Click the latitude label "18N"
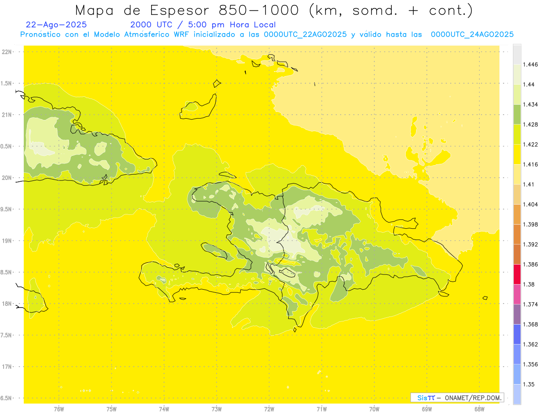 (7, 304)
